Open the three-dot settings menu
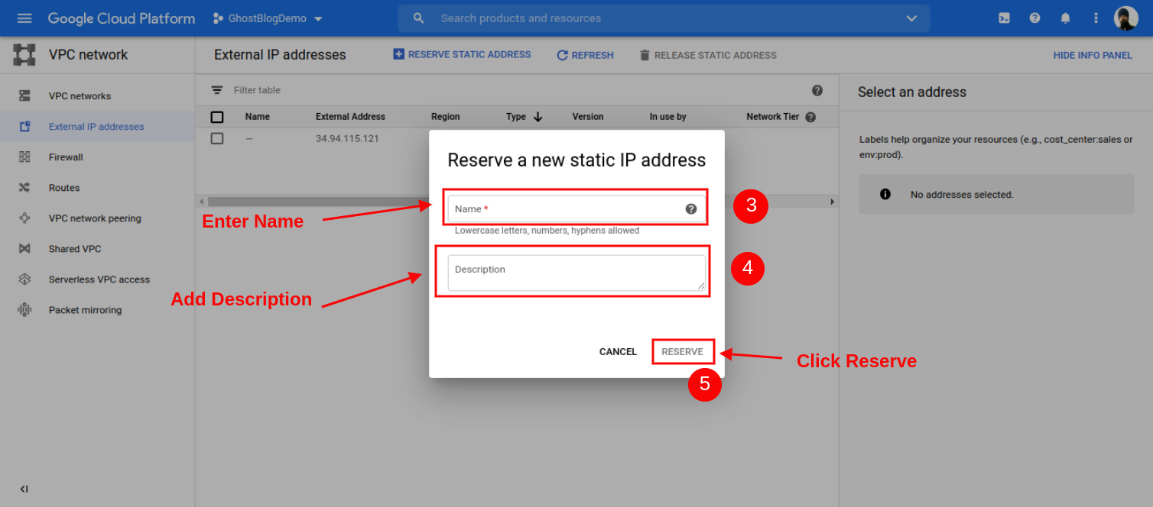1153x507 pixels. (x=1096, y=18)
